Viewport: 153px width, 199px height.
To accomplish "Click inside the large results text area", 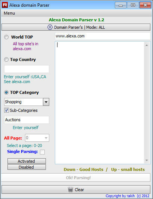I will pos(100,102).
